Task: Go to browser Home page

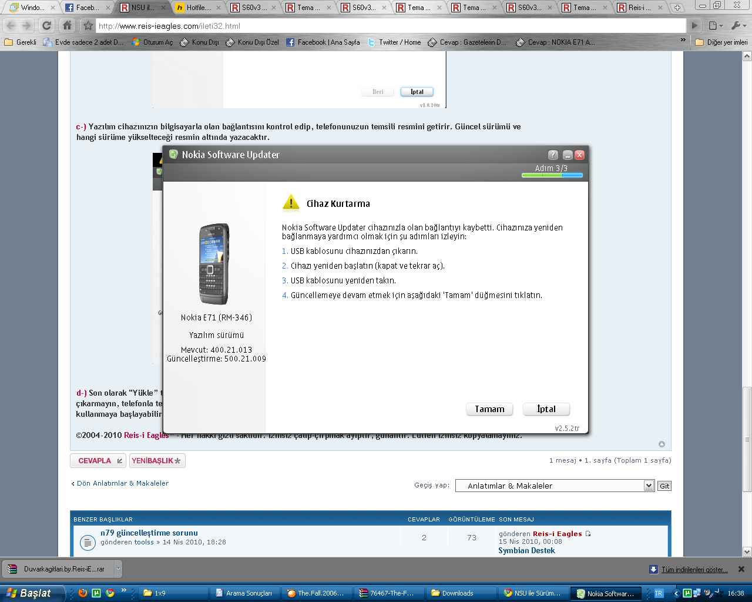Action: 67,26
